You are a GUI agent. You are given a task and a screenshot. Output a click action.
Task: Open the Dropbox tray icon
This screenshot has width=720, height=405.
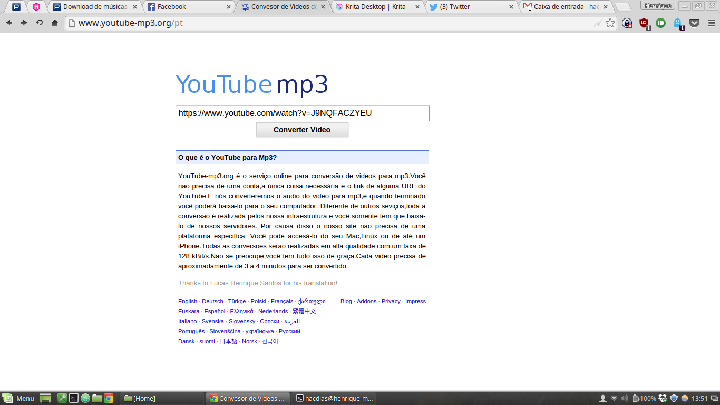pos(663,398)
